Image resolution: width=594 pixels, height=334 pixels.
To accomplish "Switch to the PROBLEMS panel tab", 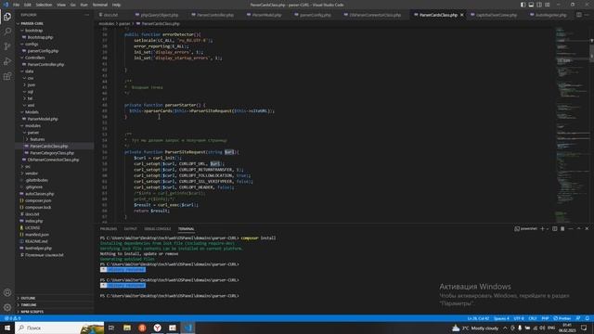I will pyautogui.click(x=109, y=229).
